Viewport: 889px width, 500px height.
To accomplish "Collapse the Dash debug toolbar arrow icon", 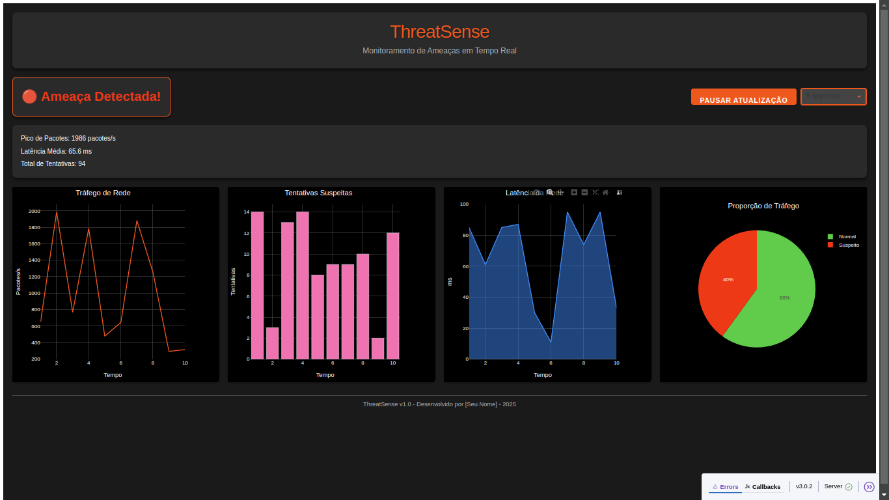I will (869, 486).
